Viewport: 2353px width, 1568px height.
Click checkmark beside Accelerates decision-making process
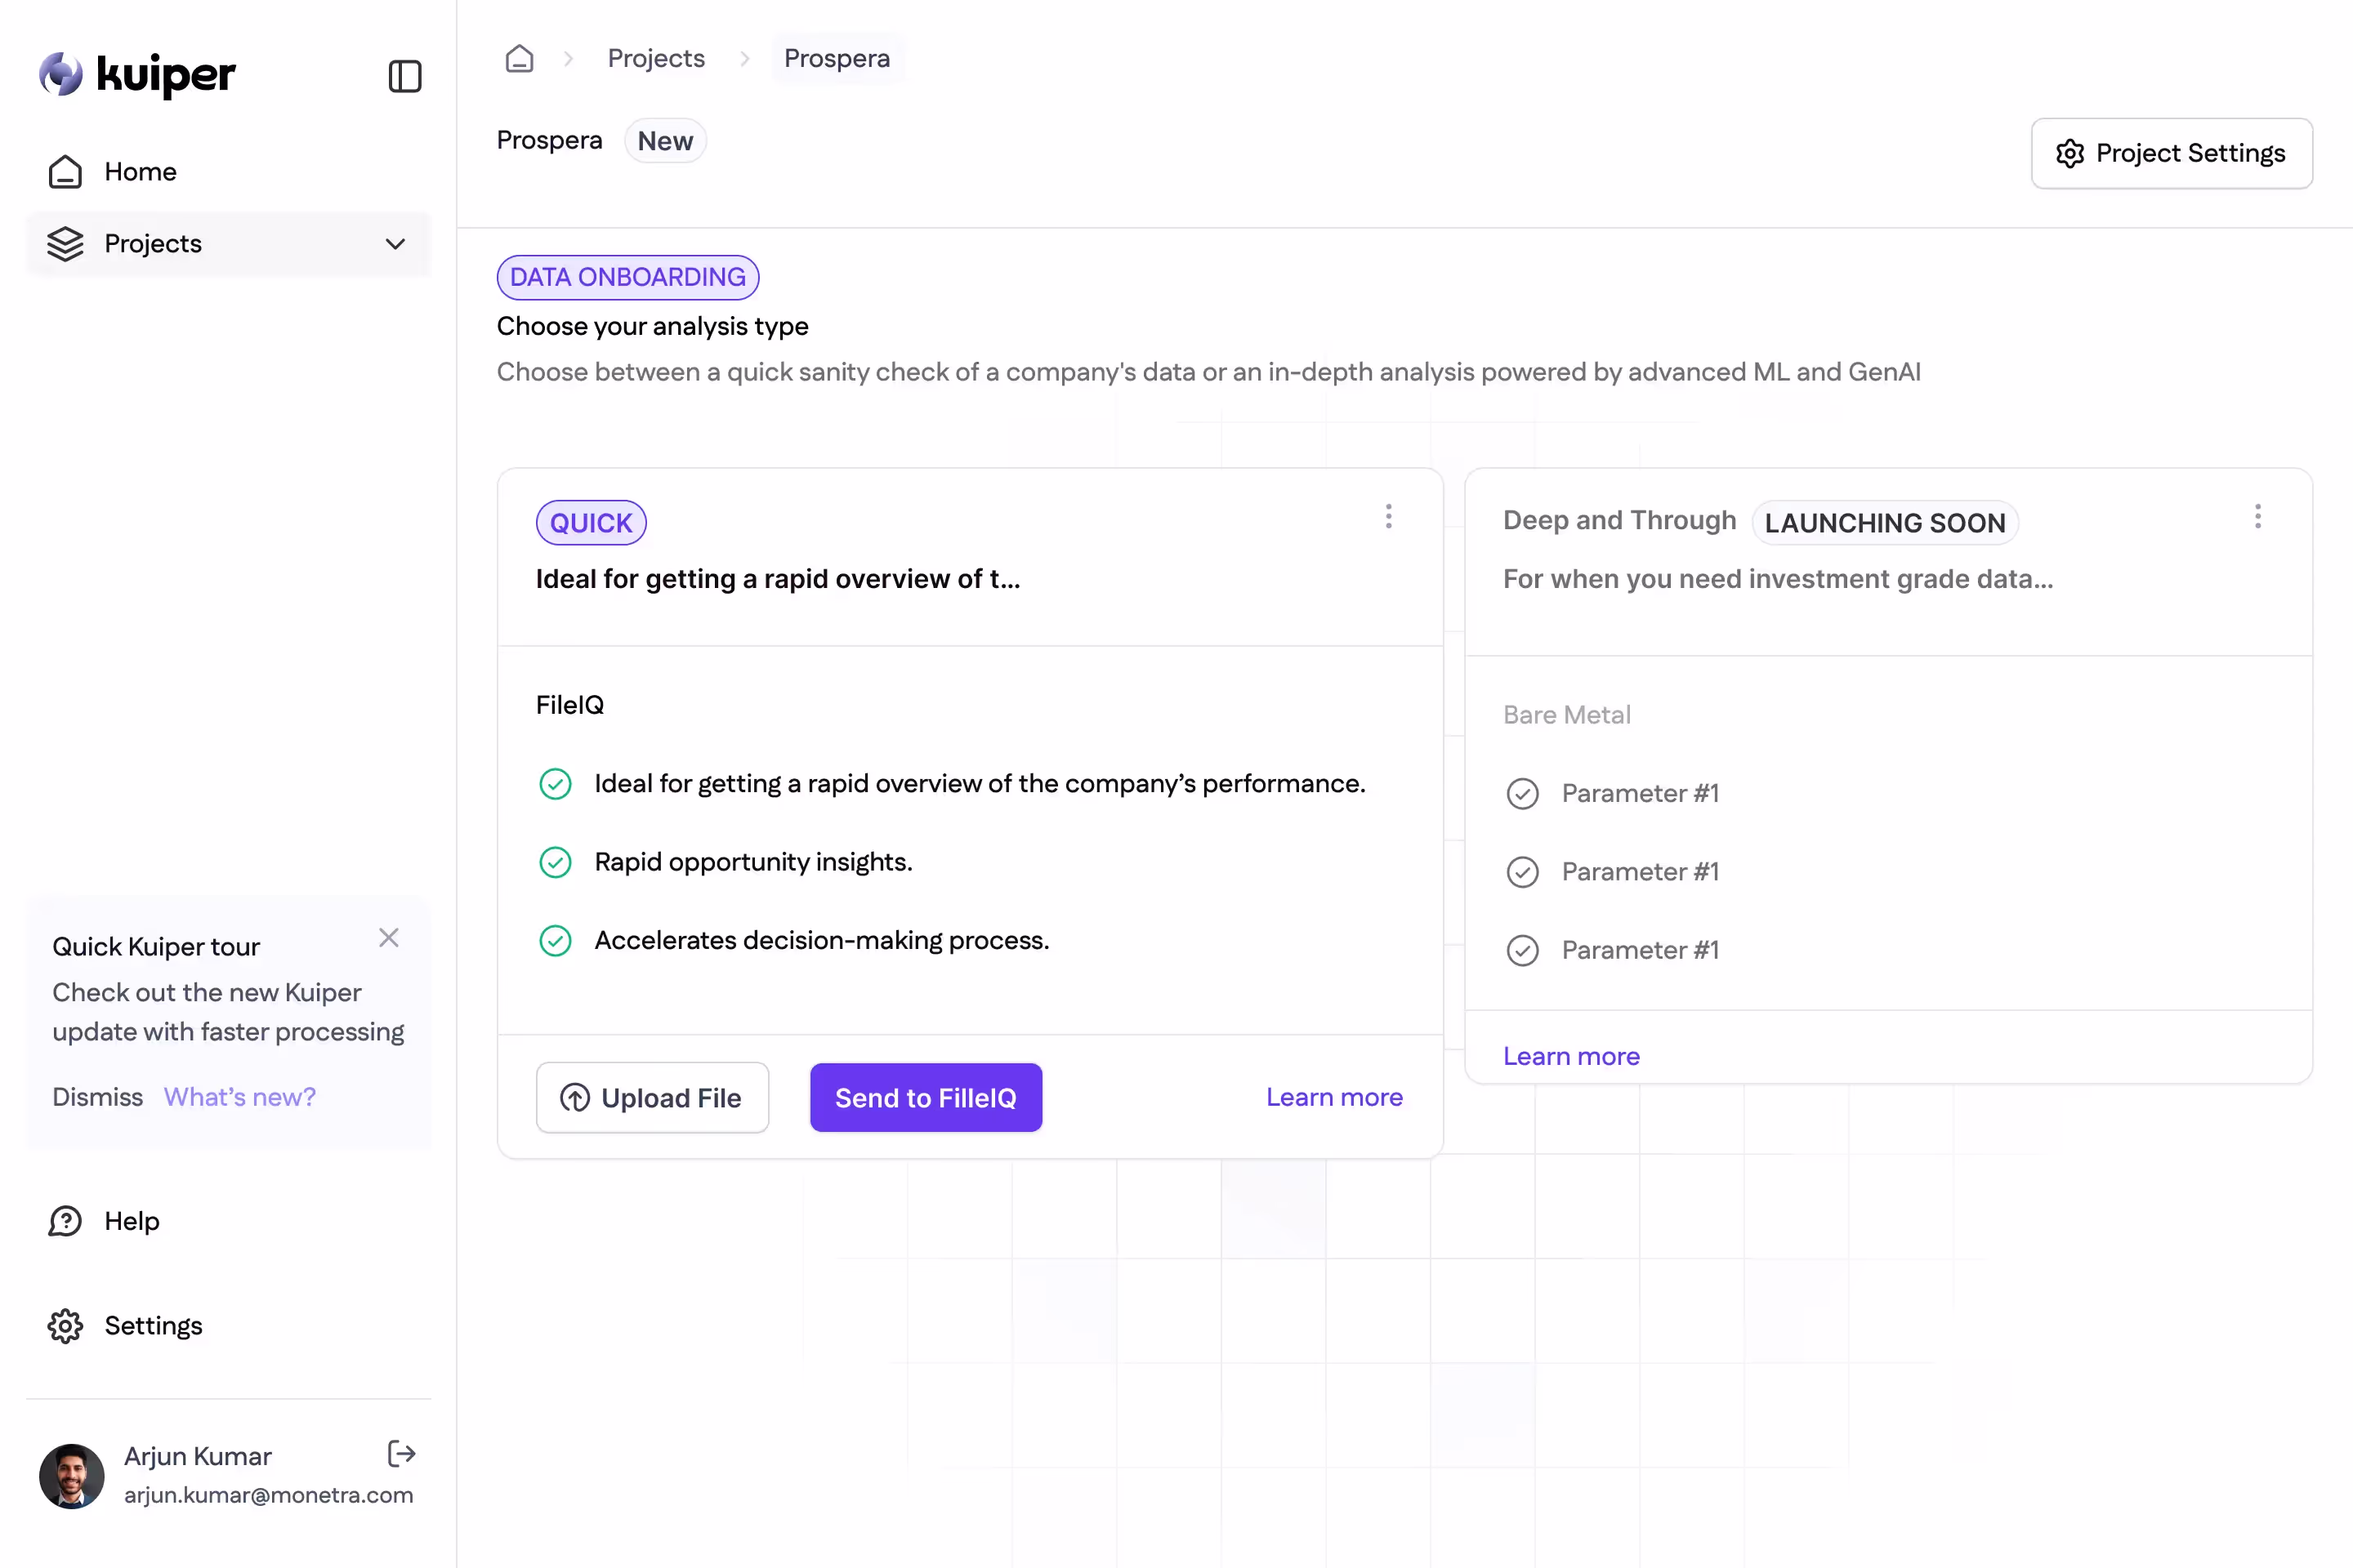(556, 940)
